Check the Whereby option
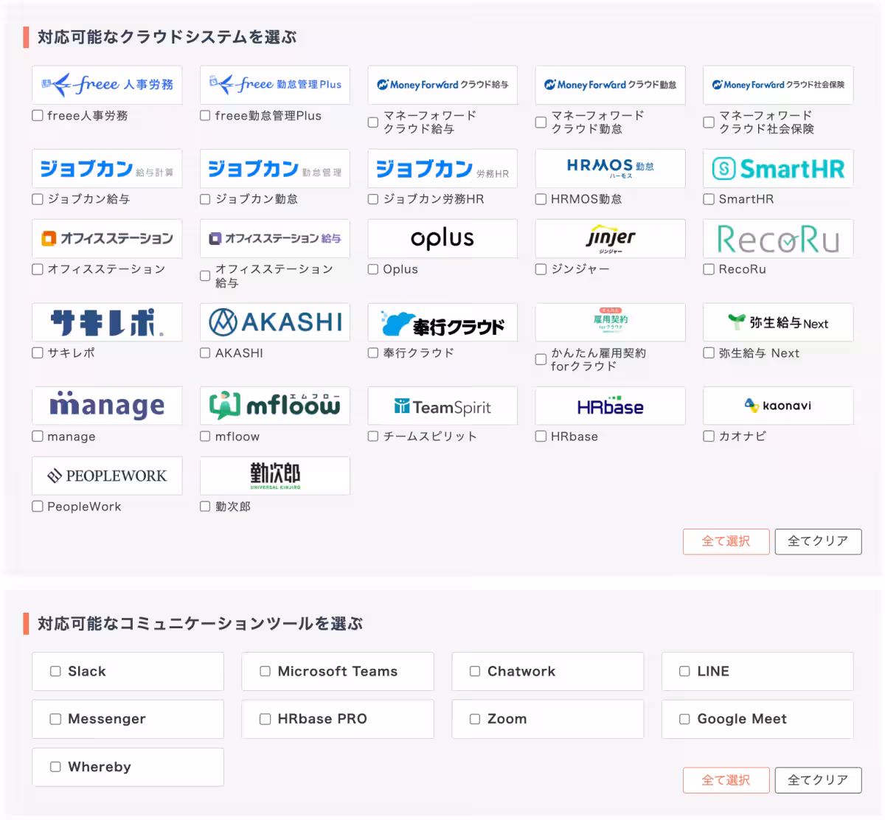The height and width of the screenshot is (820, 885). point(55,767)
